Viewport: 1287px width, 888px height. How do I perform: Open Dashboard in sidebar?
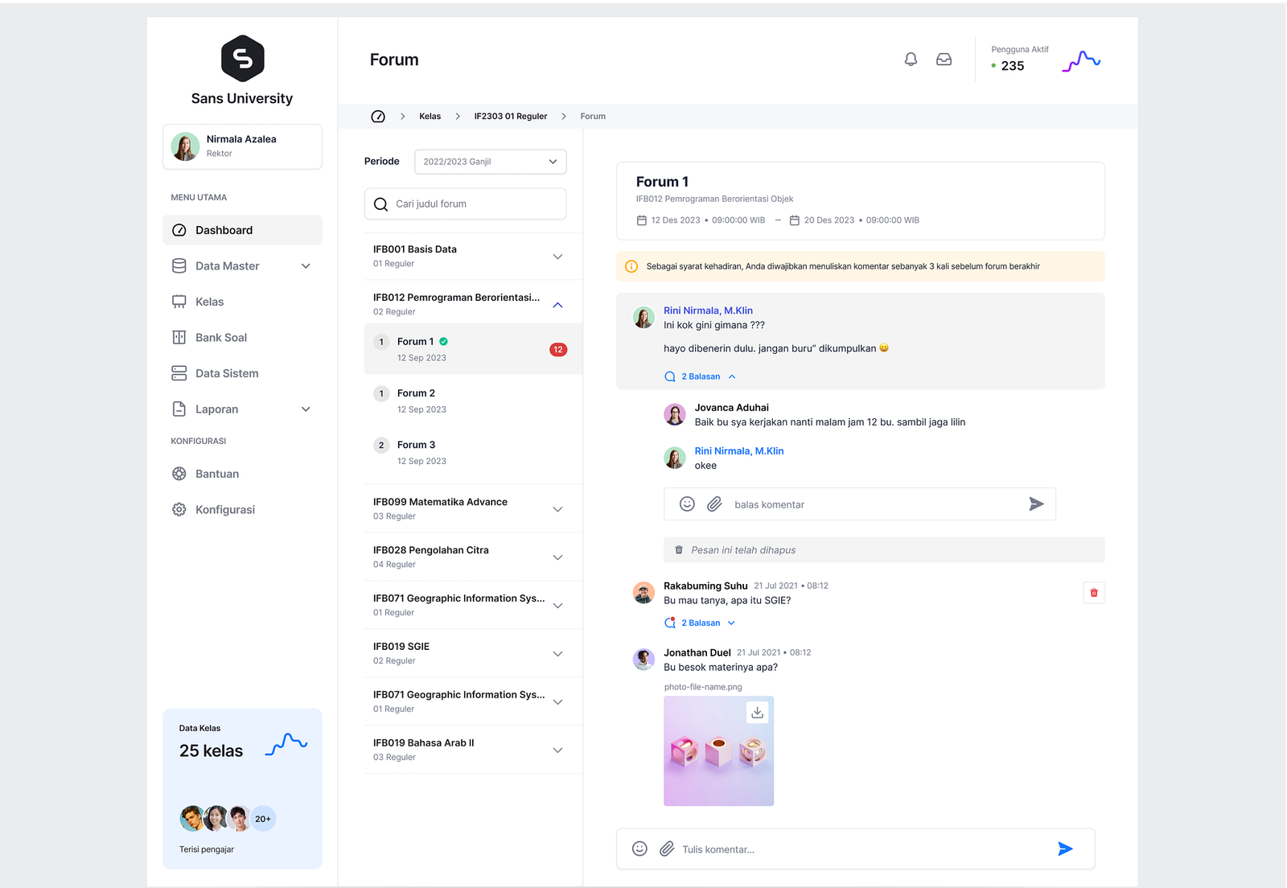click(x=242, y=230)
